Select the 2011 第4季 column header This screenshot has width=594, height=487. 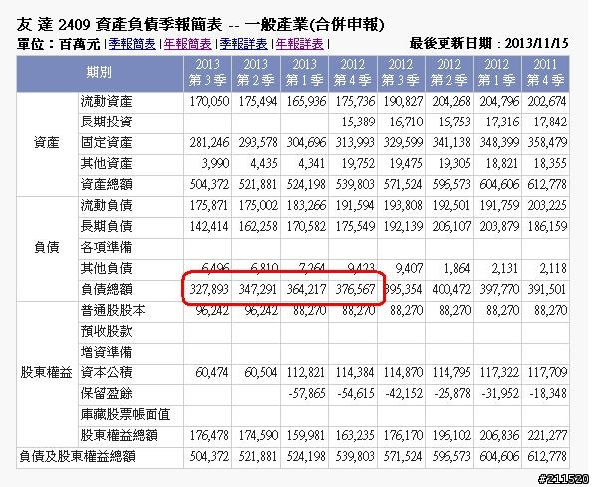click(545, 74)
